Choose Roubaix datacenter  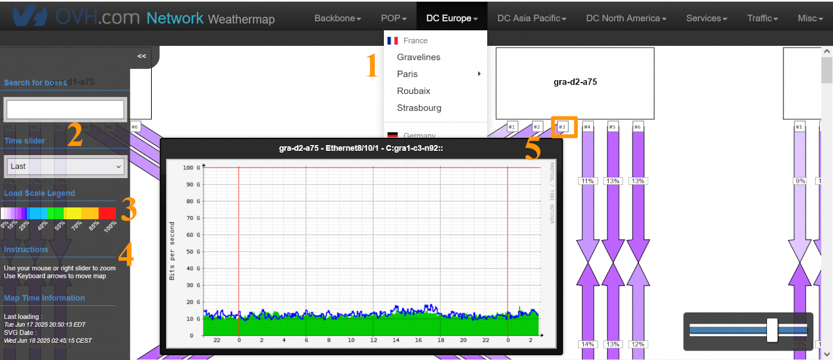(x=414, y=91)
